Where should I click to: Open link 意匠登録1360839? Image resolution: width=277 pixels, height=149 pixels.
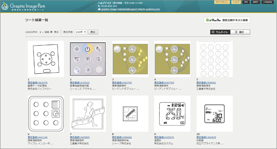[x=206, y=137]
